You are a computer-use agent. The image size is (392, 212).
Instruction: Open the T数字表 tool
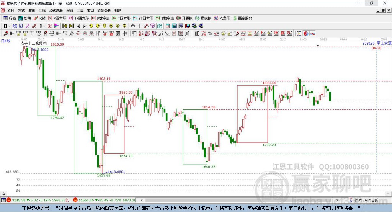pos(165,18)
